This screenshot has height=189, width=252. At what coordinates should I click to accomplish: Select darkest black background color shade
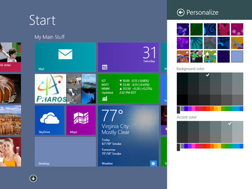click(x=182, y=100)
